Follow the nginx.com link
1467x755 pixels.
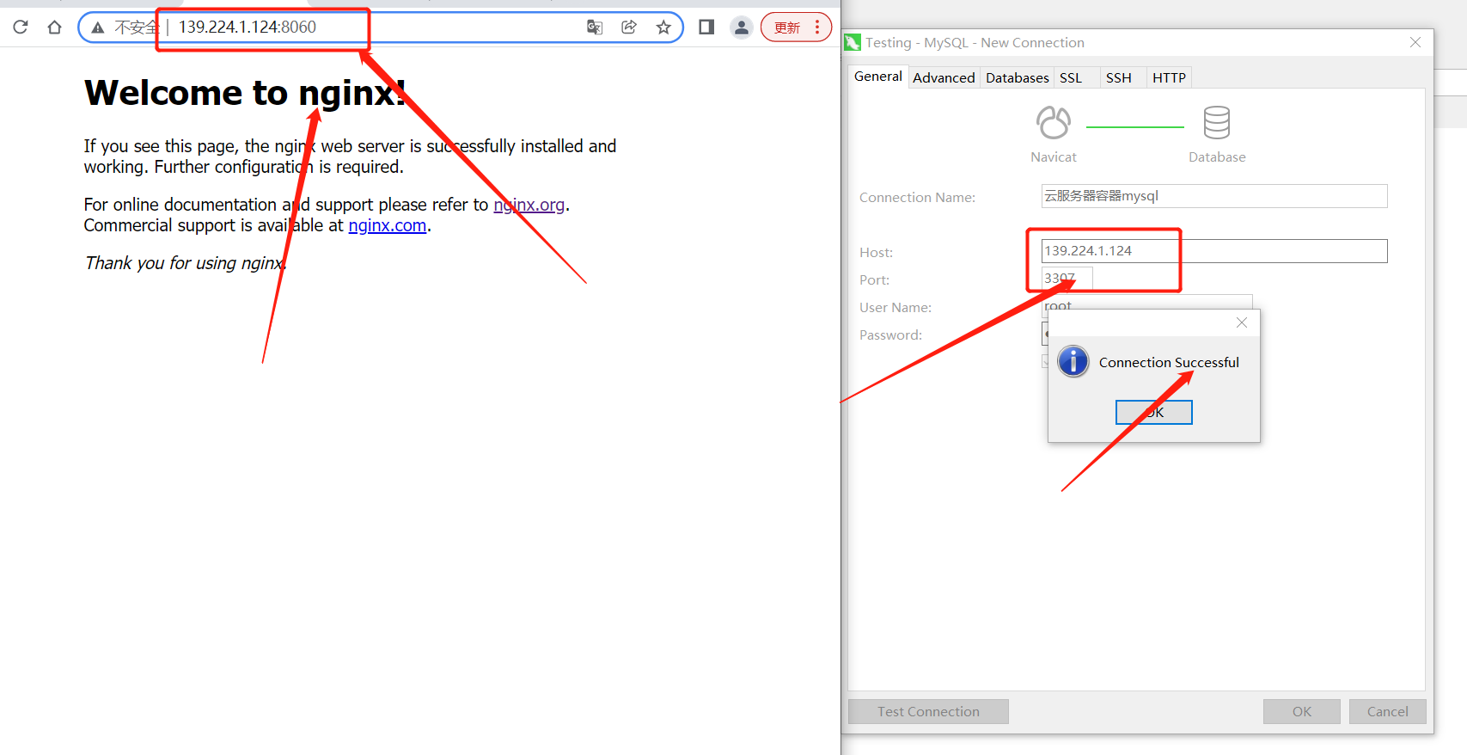pyautogui.click(x=388, y=225)
